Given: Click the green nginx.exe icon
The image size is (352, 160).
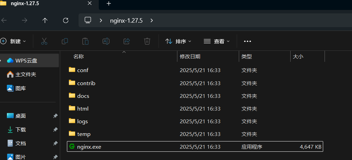Looking at the screenshot, I should click(x=72, y=147).
